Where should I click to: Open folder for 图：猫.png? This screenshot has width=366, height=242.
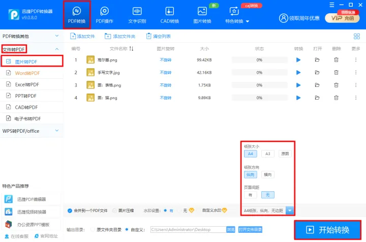tap(317, 98)
